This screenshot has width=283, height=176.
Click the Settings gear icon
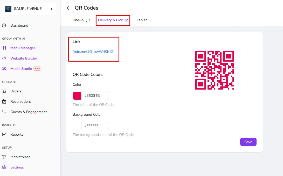(x=4, y=167)
